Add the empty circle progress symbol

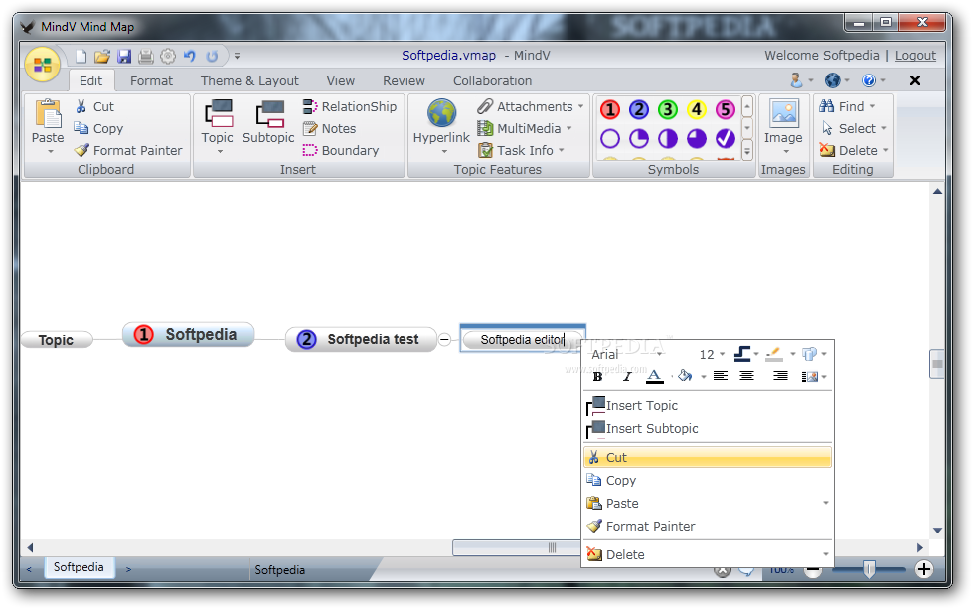610,138
